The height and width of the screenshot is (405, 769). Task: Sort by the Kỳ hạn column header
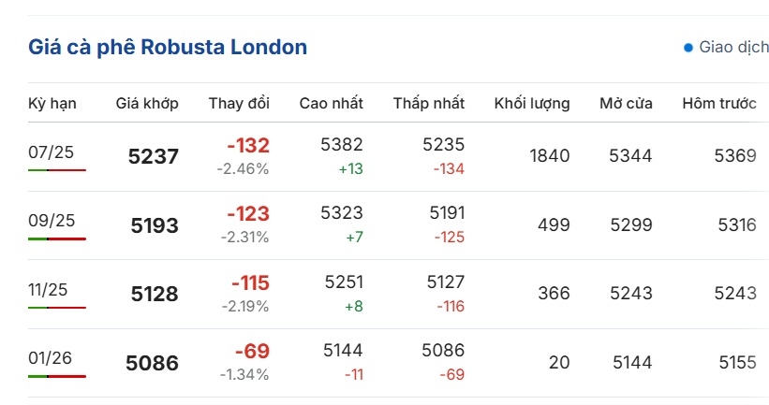(52, 103)
